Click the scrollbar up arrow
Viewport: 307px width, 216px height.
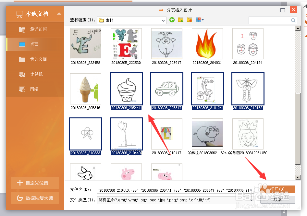(298, 28)
